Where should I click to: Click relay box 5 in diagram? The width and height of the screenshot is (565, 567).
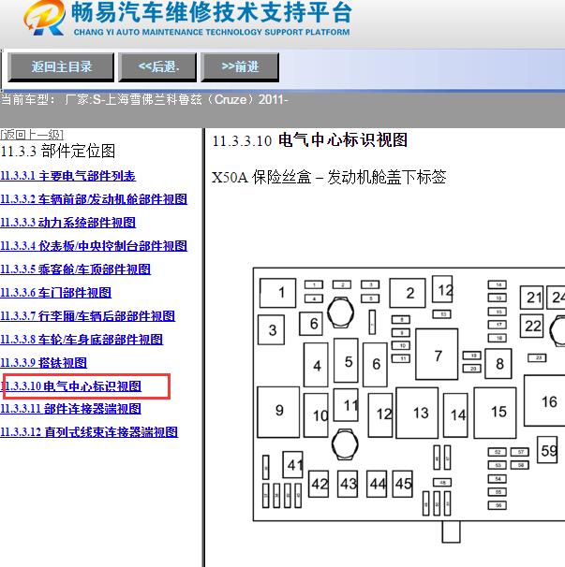[x=346, y=360]
